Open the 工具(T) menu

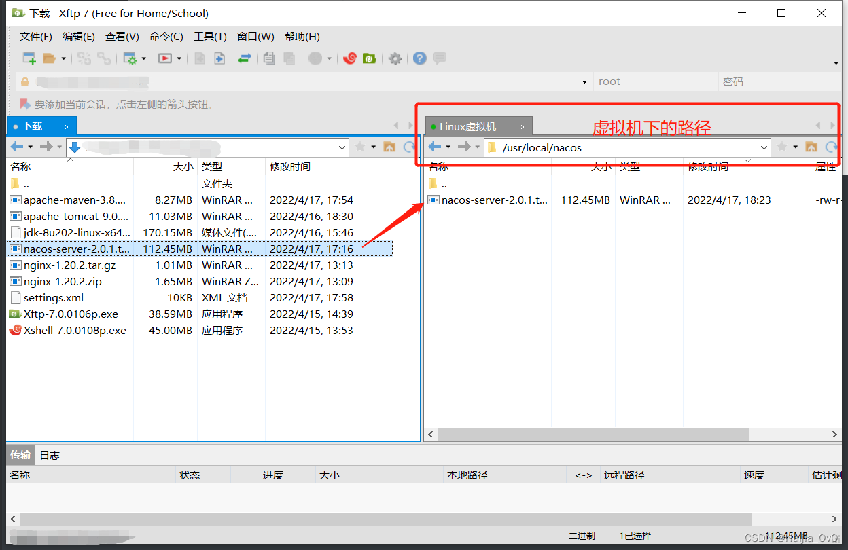click(210, 37)
